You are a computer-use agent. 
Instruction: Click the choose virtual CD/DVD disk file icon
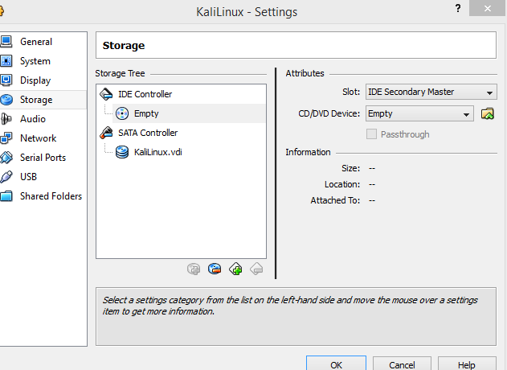(x=488, y=113)
